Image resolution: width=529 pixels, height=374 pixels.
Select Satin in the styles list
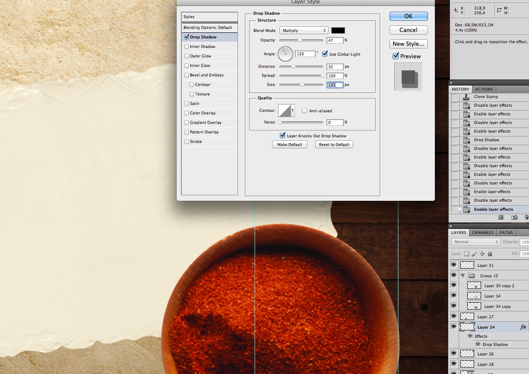[x=209, y=104]
